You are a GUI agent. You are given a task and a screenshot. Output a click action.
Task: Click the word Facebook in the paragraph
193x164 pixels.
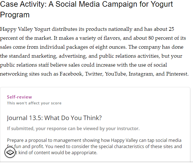pyautogui.click(x=71, y=74)
